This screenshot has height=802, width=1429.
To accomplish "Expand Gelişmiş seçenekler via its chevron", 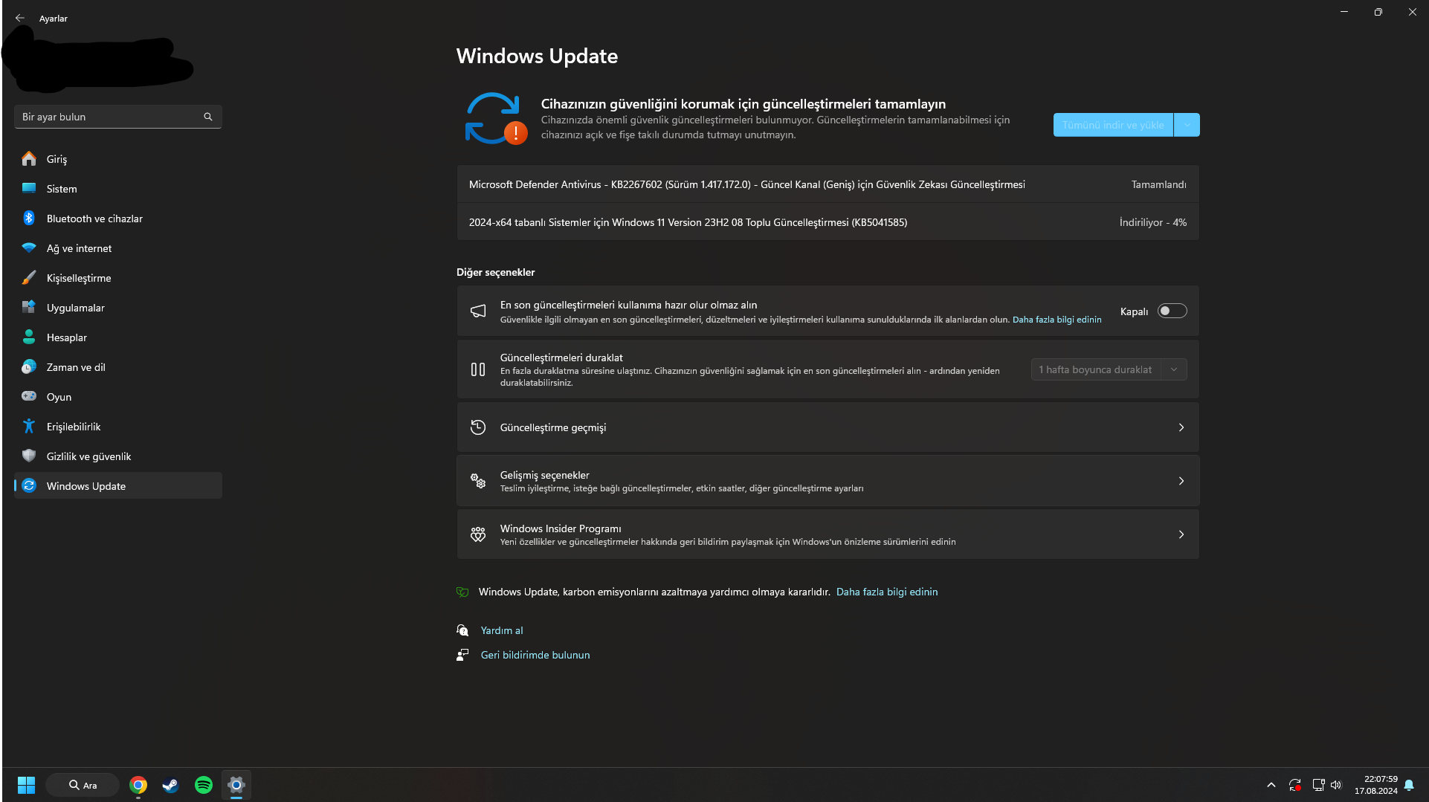I will point(1181,481).
